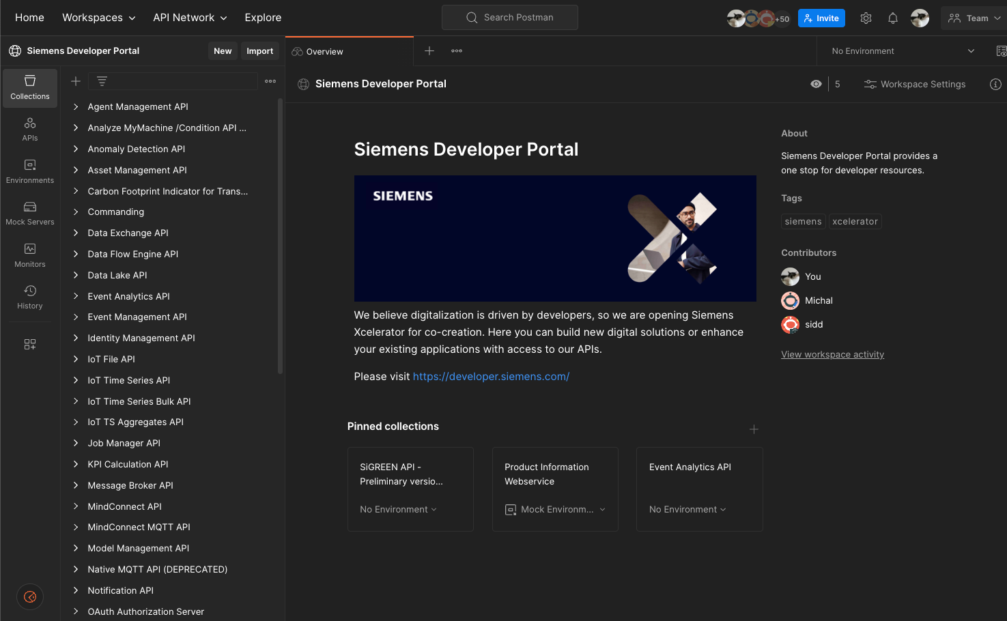
Task: Click the workspace info icon
Action: (x=995, y=84)
